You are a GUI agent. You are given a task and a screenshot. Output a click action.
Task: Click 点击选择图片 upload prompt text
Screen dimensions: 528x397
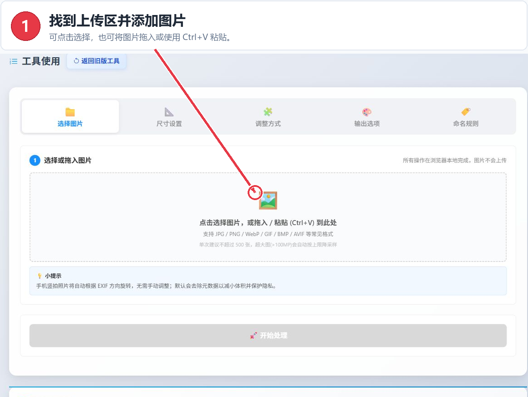(268, 223)
